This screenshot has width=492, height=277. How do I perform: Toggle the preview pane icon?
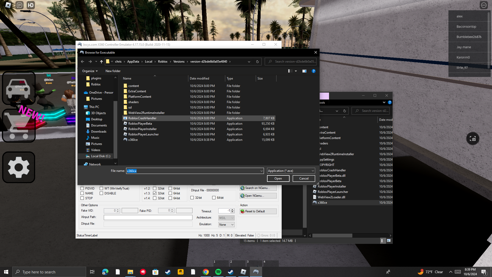pos(304,71)
